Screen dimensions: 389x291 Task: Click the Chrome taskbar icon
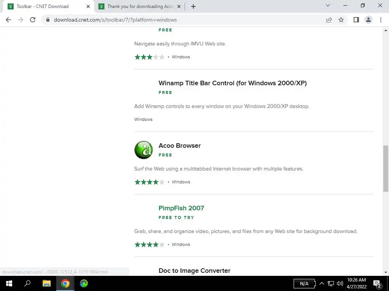pyautogui.click(x=65, y=283)
